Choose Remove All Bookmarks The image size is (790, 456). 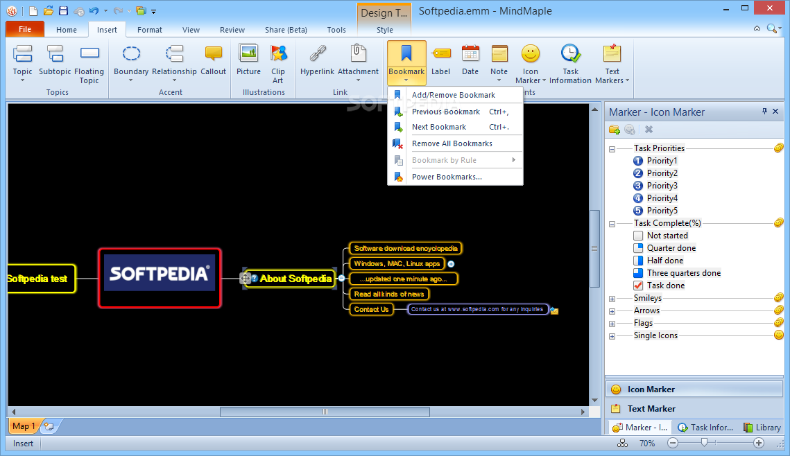point(456,143)
